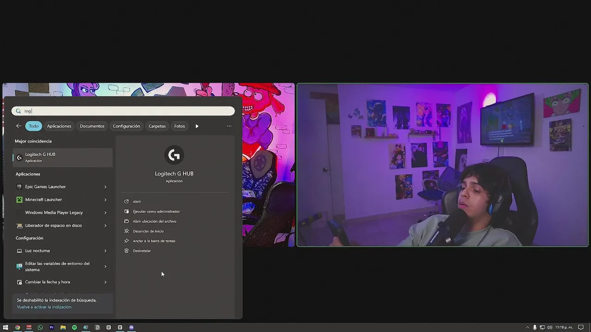
Task: Switch to the Configuración filter tab
Action: (127, 126)
